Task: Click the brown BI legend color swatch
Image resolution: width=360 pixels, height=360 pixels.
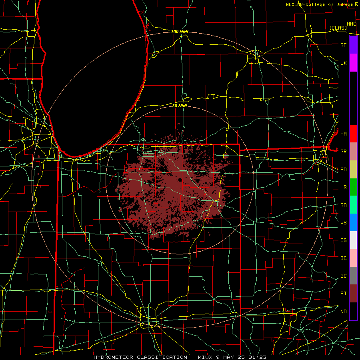Action: click(x=353, y=294)
